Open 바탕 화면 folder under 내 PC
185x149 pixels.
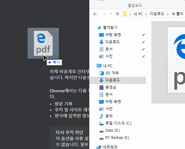113,102
